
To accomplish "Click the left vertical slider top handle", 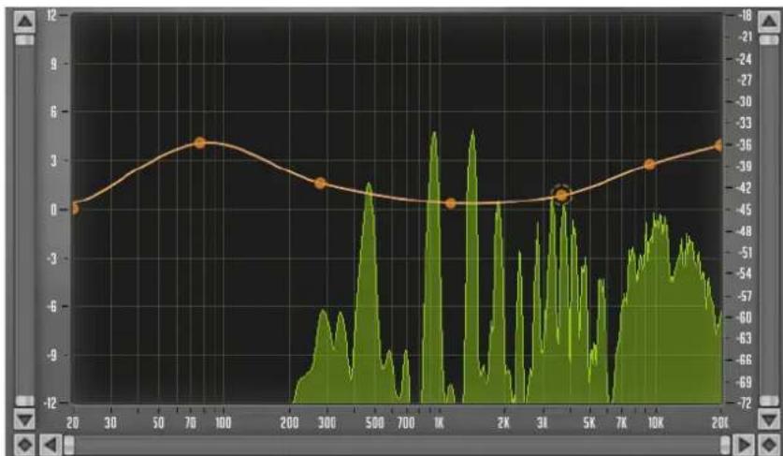I will 24,40.
